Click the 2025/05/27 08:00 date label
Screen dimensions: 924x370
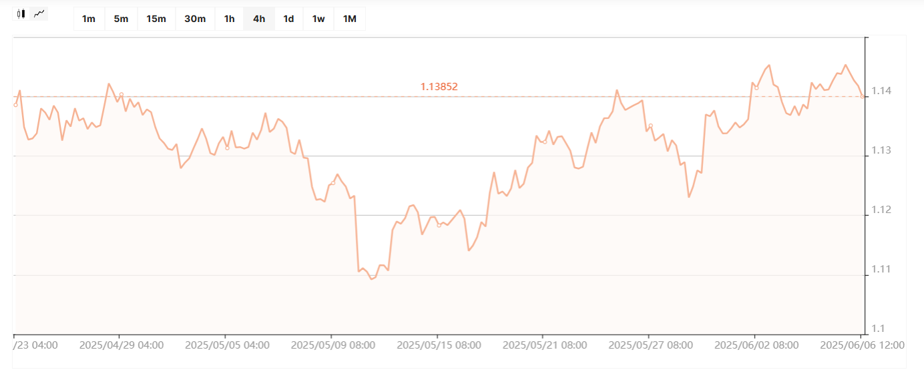click(650, 345)
